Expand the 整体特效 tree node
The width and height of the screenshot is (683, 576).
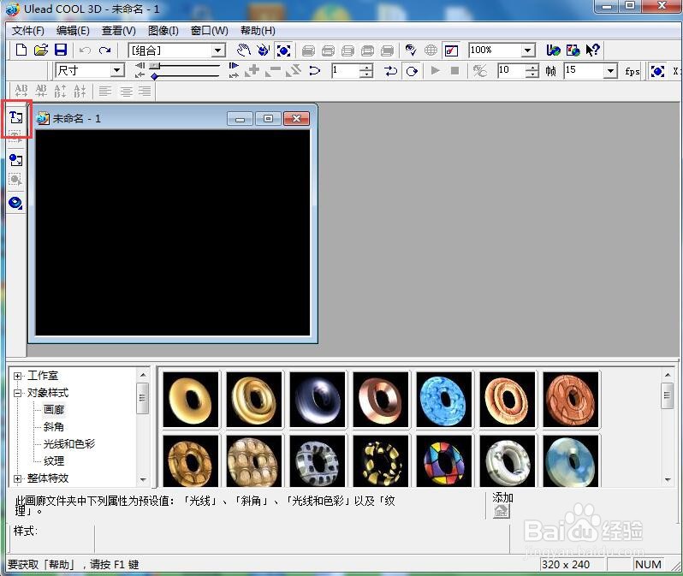click(17, 478)
